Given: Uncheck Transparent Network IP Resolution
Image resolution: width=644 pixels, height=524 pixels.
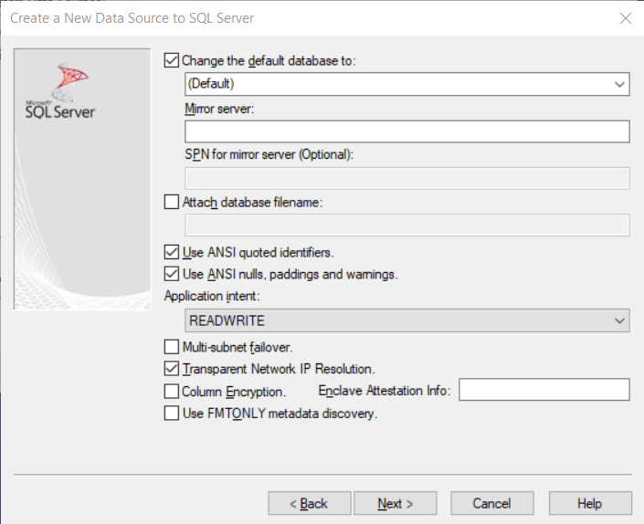Looking at the screenshot, I should [x=172, y=369].
